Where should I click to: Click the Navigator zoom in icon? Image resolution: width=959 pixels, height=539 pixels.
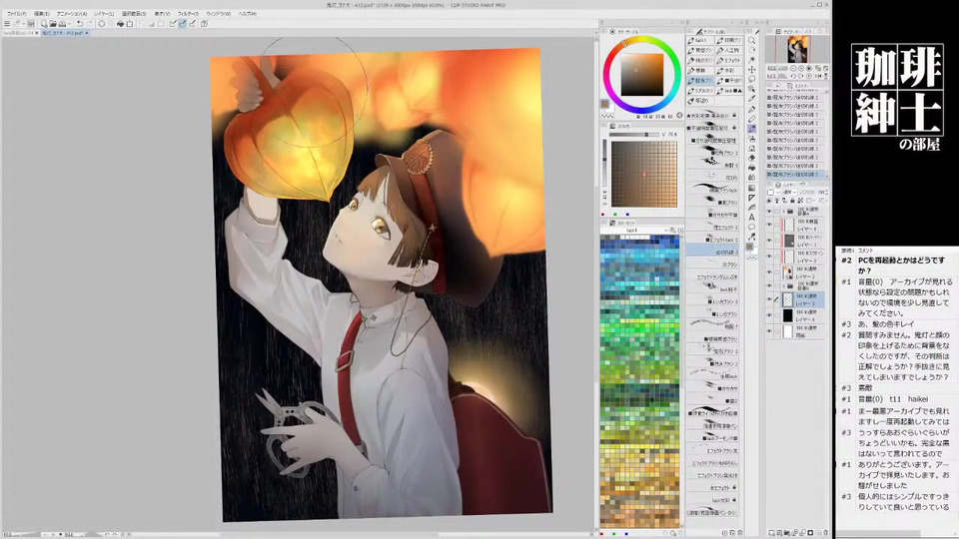[x=800, y=69]
